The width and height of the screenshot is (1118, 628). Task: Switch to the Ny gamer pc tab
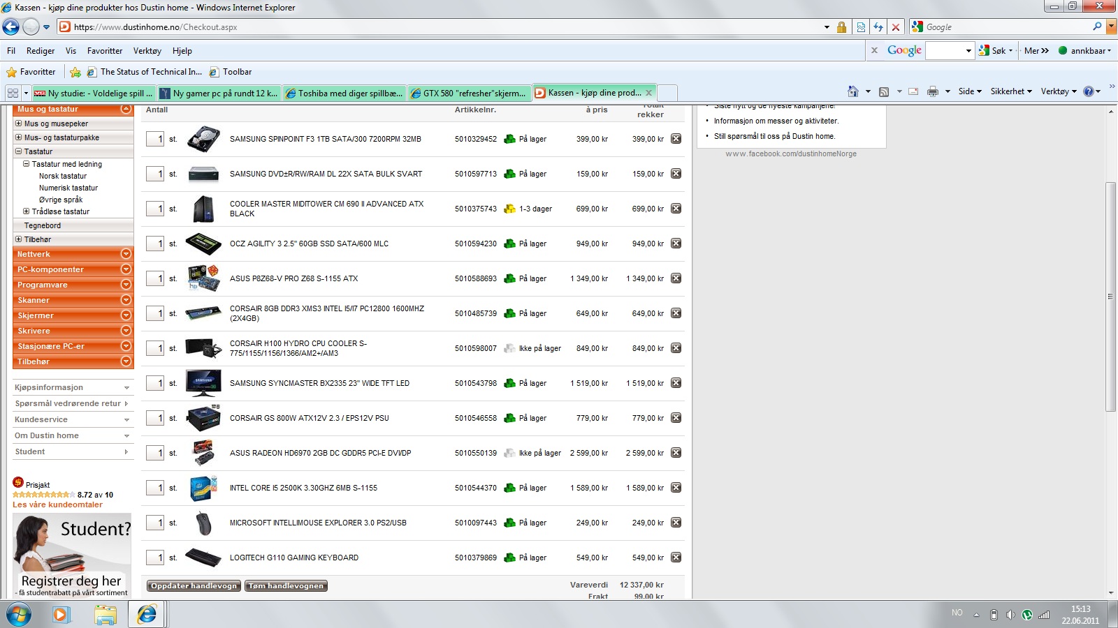(x=219, y=93)
